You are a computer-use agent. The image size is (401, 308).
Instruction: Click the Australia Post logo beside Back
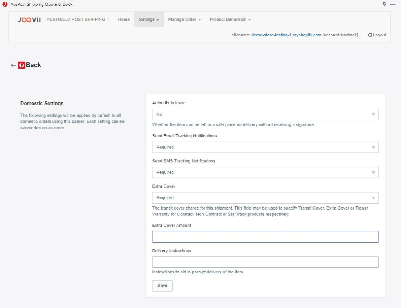pyautogui.click(x=22, y=65)
